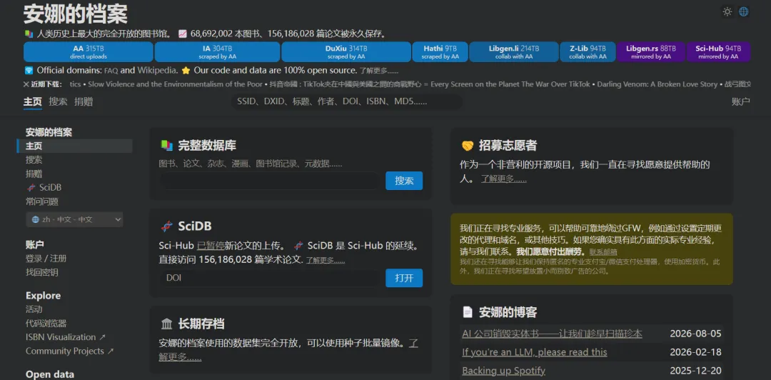
Task: Open the globe language icon at top right
Action: 743,12
